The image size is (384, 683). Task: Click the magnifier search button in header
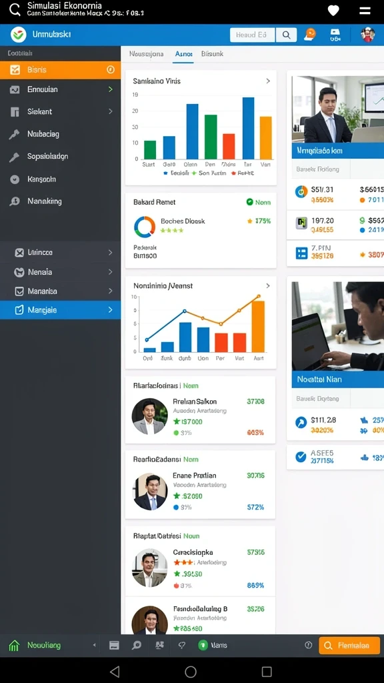point(287,35)
